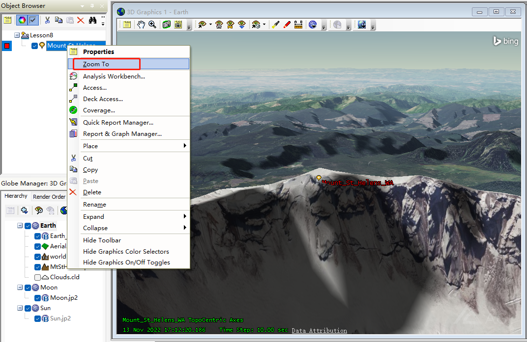Viewport: 527px width, 342px height.
Task: Select the zoom magnifier tool in 3D toolbar
Action: coord(152,25)
